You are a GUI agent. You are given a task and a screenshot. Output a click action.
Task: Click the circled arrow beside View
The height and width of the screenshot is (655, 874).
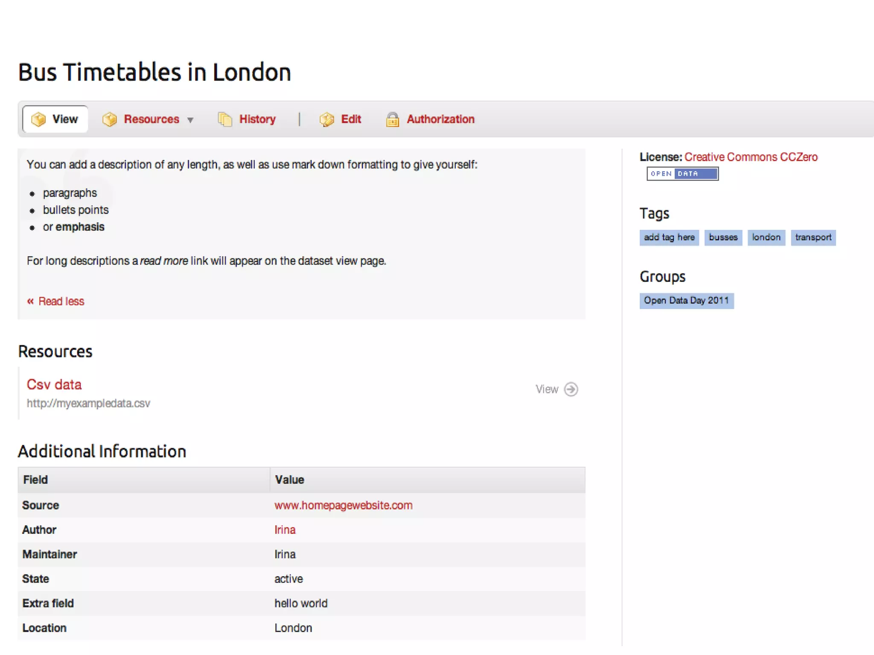571,389
